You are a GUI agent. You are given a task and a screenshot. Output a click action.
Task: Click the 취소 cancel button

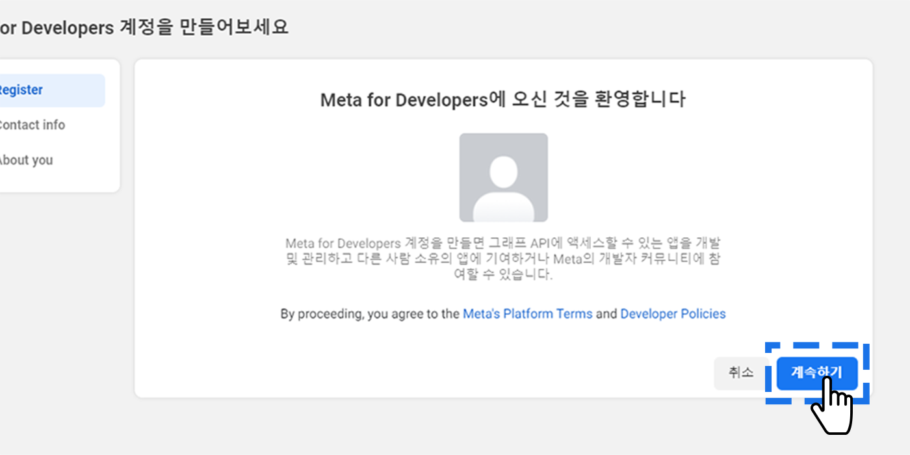tap(741, 373)
